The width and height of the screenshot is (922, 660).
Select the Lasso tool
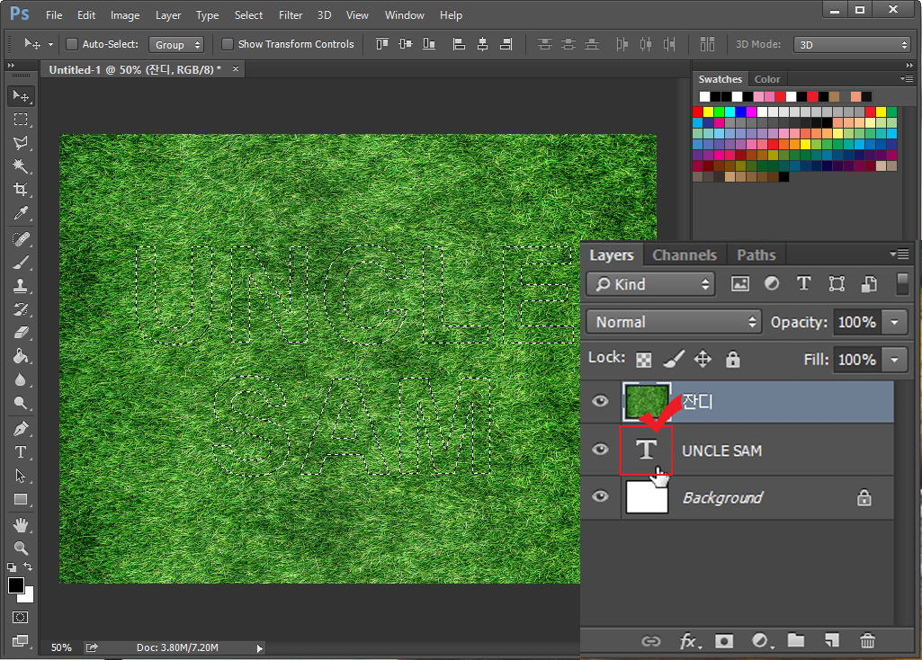click(x=21, y=143)
